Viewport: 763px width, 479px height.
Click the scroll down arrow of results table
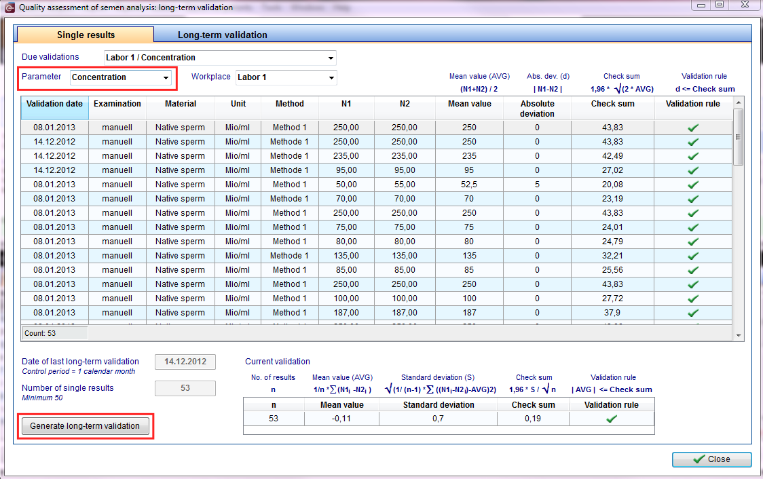tap(738, 336)
